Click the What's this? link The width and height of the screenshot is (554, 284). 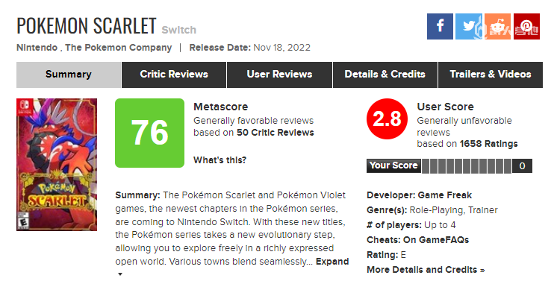[220, 160]
